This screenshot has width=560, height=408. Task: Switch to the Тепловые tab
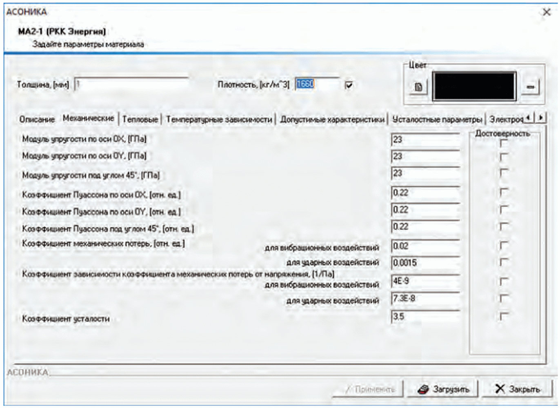click(140, 120)
